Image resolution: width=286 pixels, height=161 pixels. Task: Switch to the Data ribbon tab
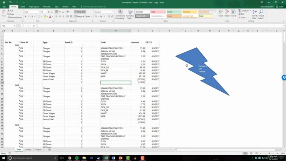tap(57, 7)
